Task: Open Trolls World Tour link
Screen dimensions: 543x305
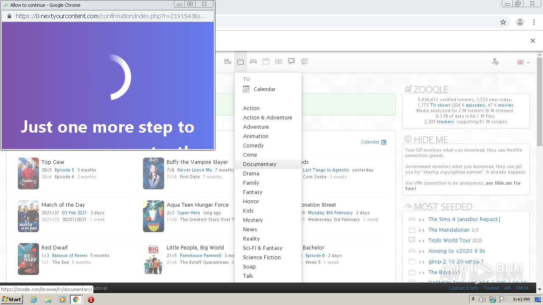Action: pyautogui.click(x=449, y=241)
